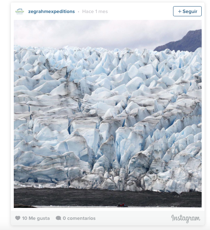Click the word 'comentarios' in the footer
The height and width of the screenshot is (230, 210).
pos(81,218)
